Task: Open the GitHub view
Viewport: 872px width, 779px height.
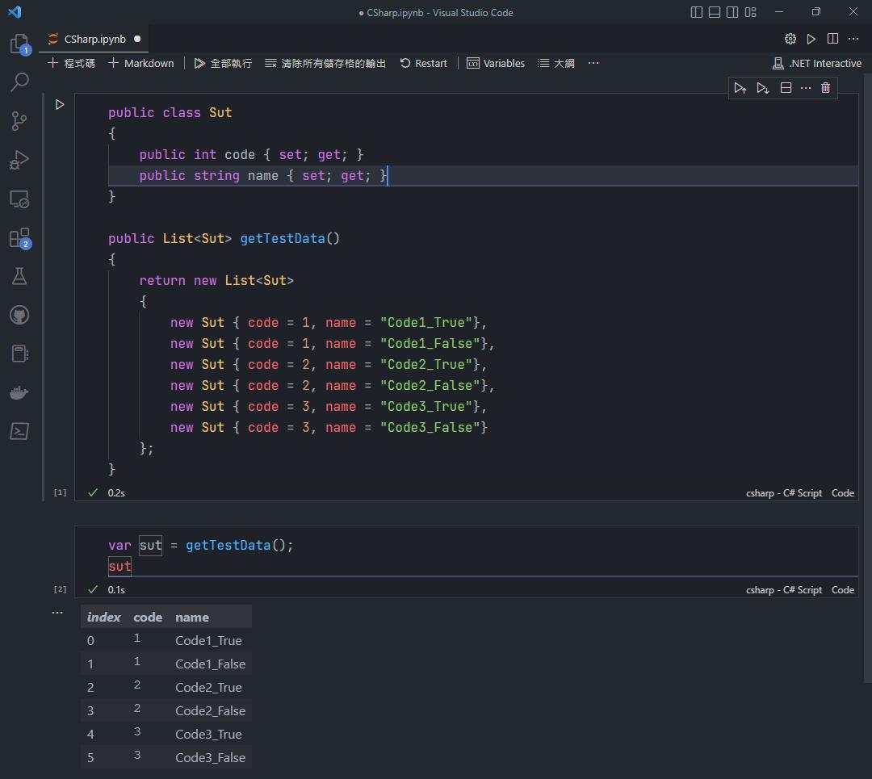Action: (x=19, y=315)
